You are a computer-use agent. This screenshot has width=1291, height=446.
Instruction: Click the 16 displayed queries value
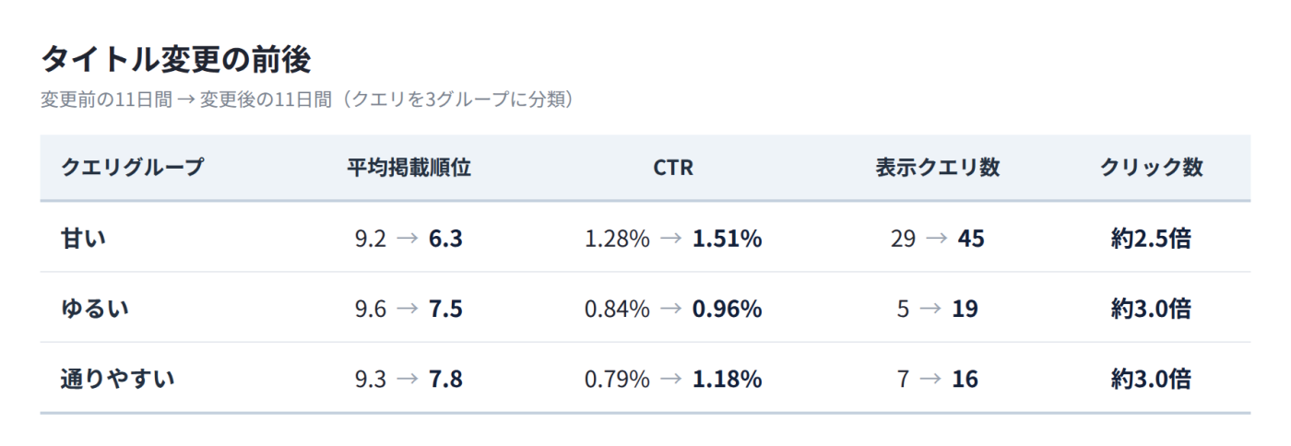point(965,379)
